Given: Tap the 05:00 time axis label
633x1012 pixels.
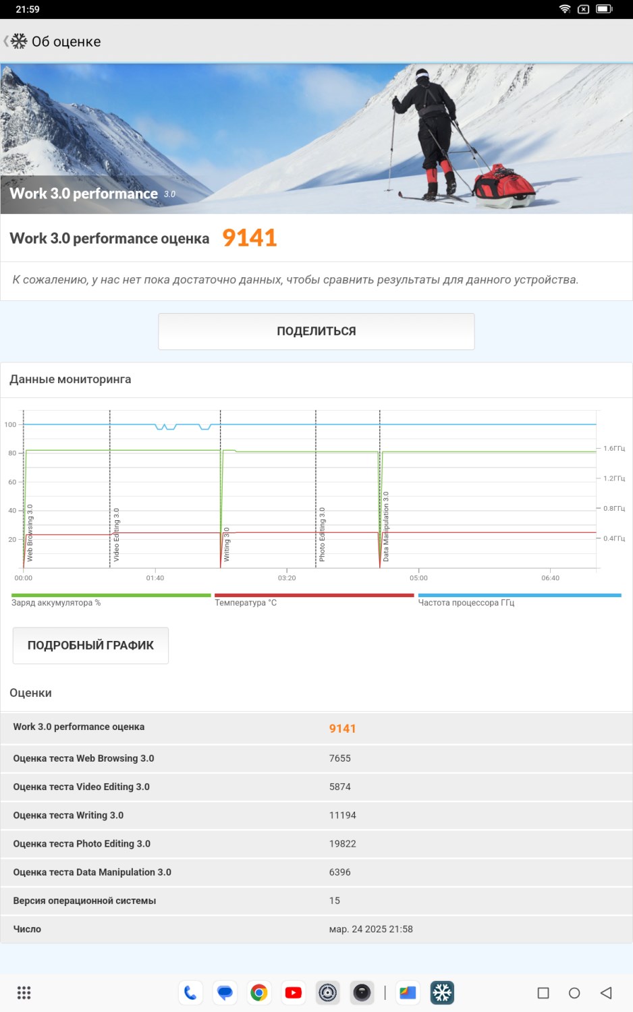Looking at the screenshot, I should [418, 578].
